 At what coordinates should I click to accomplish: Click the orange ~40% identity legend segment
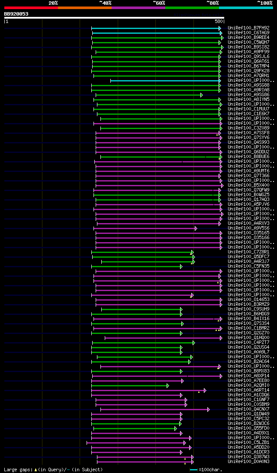[x=85, y=7]
